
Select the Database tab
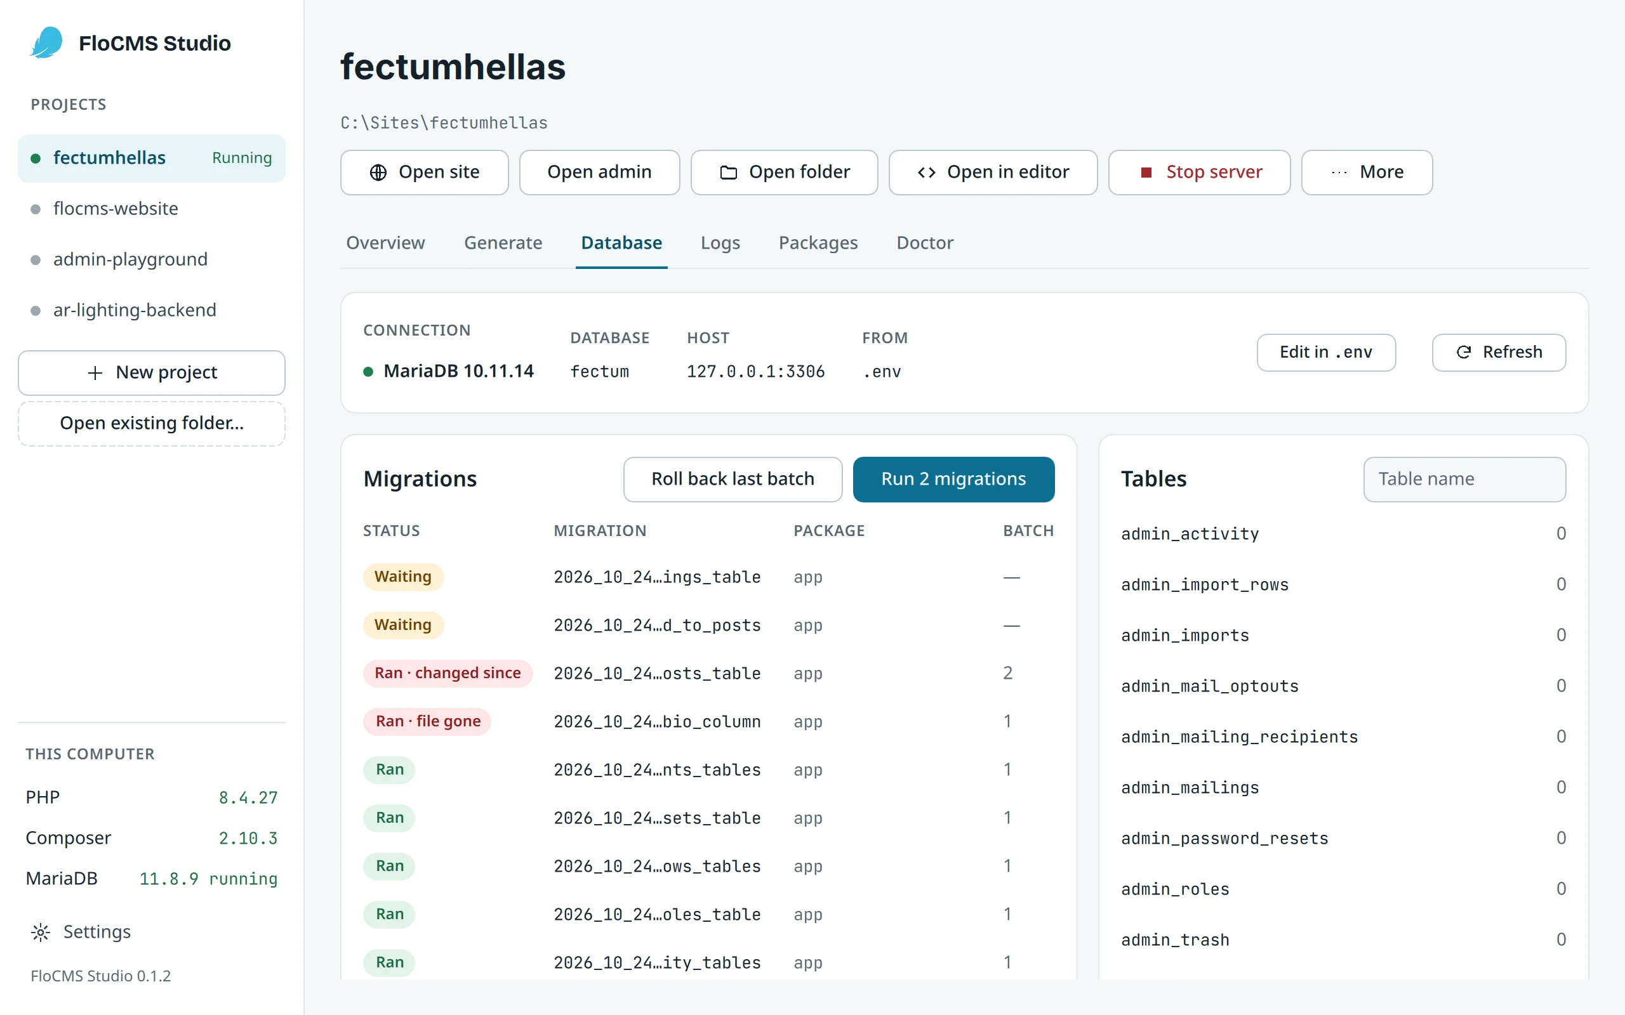621,243
